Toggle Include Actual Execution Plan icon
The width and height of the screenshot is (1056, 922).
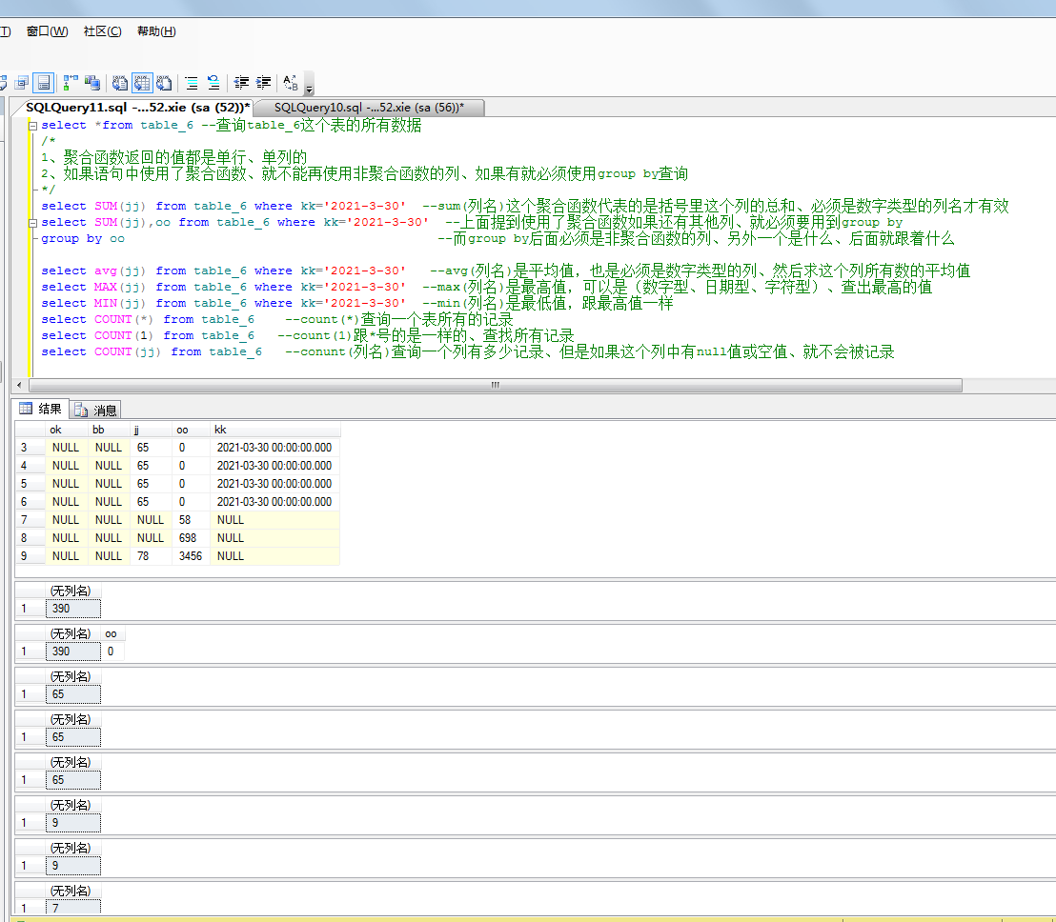70,83
